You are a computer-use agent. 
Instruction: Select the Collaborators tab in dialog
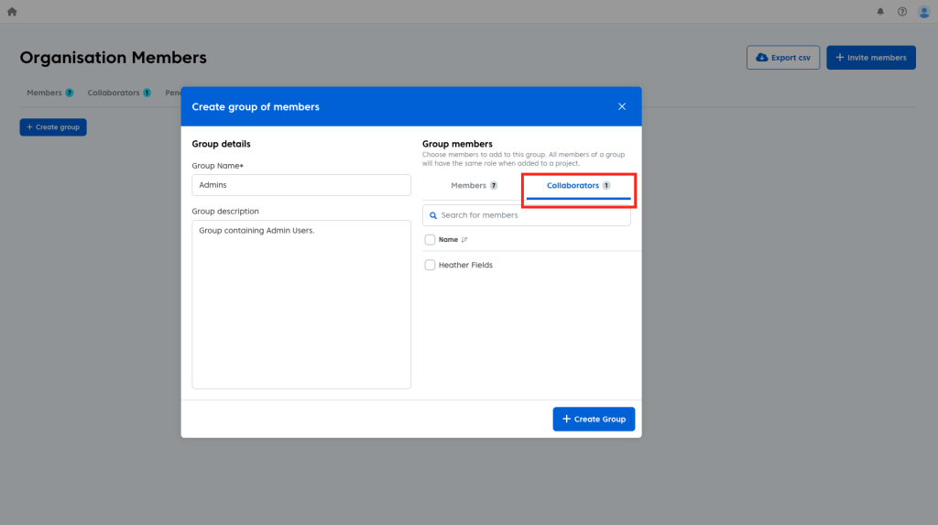click(x=578, y=185)
